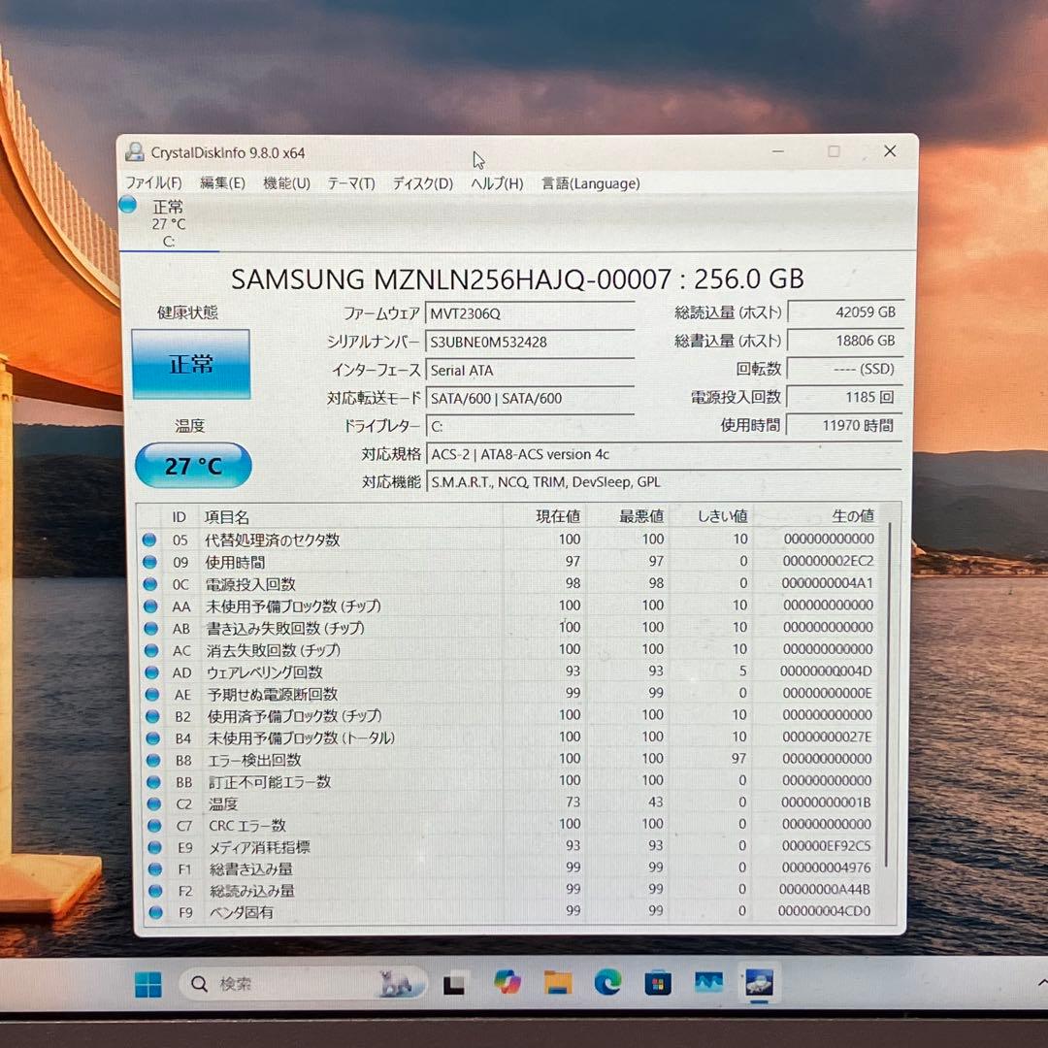Viewport: 1048px width, 1048px height.
Task: Click the status dot for attribute B4
Action: pyautogui.click(x=153, y=738)
